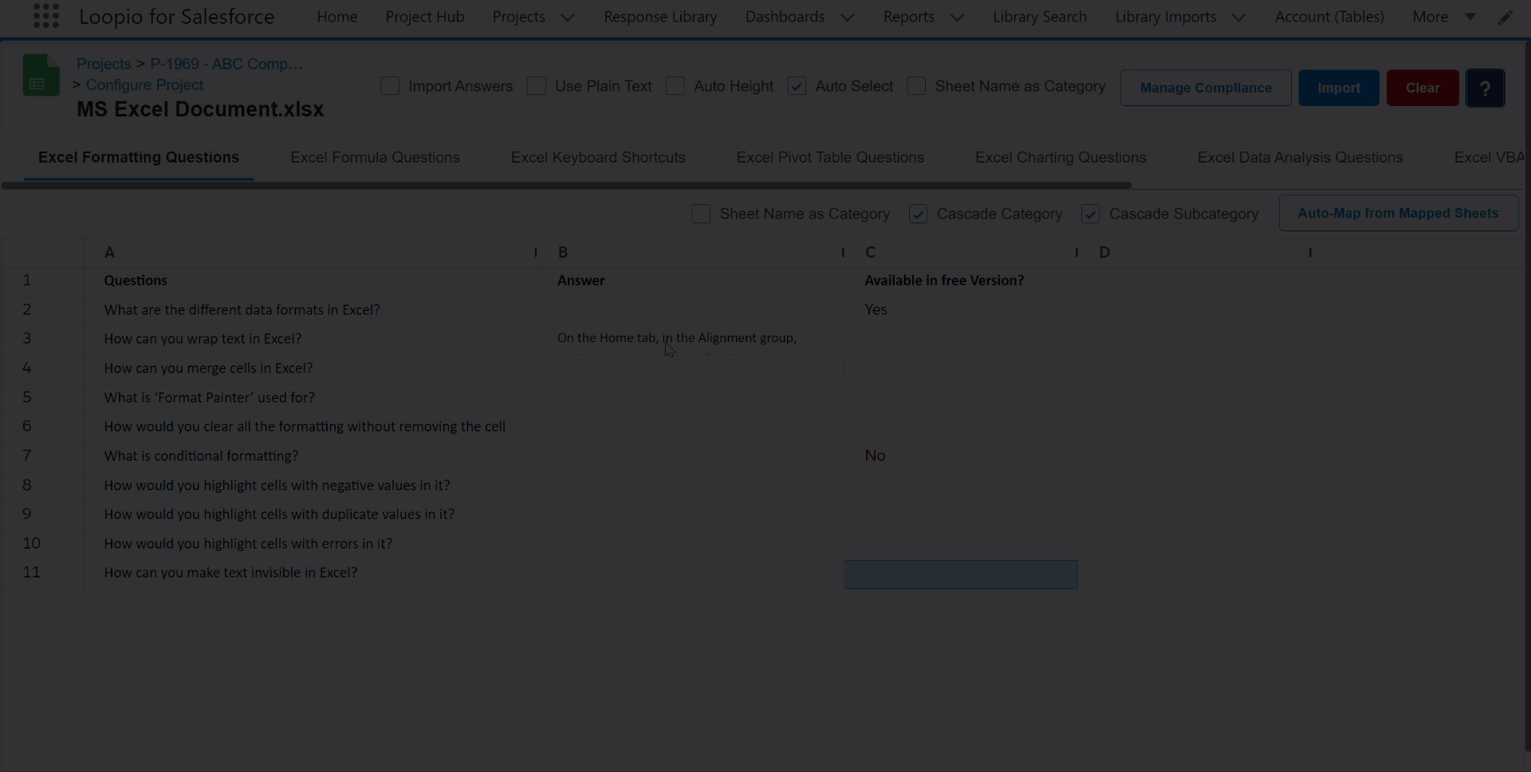Open the app launcher grid icon
1531x772 pixels.
coord(46,16)
